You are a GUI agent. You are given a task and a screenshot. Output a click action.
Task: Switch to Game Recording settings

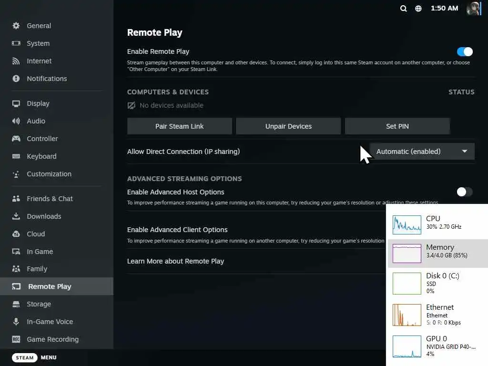tap(57, 339)
